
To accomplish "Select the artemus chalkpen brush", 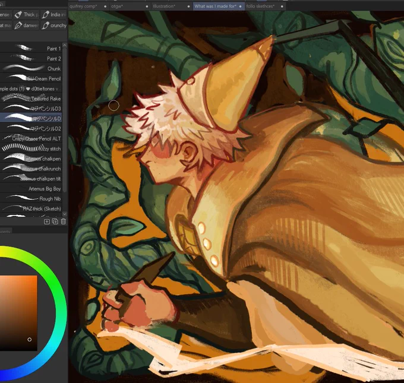I will click(x=31, y=159).
